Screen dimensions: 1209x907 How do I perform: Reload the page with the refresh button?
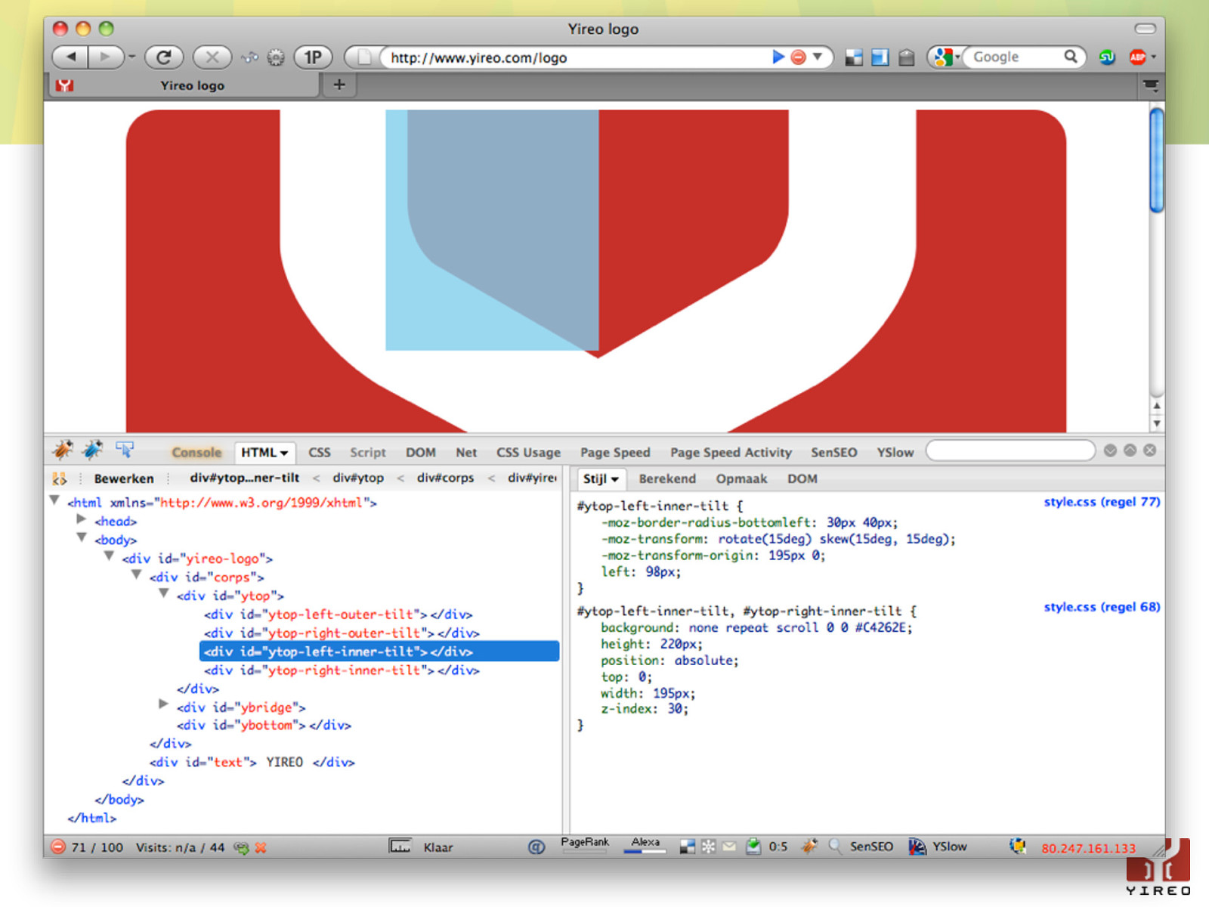pyautogui.click(x=164, y=57)
